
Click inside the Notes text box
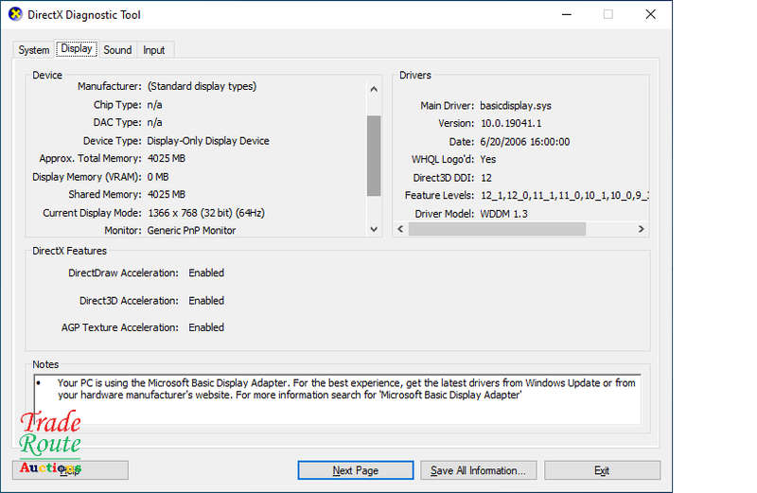tap(338, 399)
